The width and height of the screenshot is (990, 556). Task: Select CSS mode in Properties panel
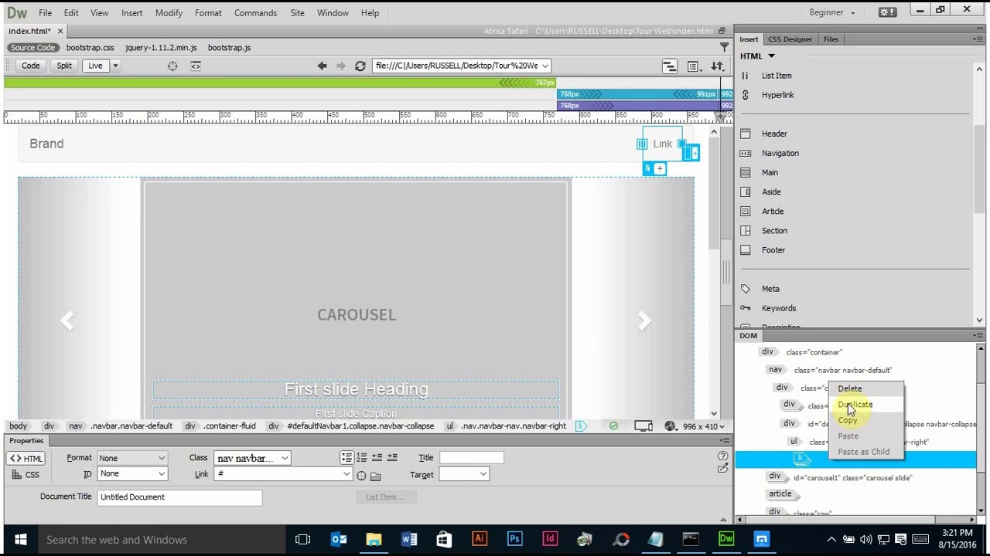pyautogui.click(x=26, y=474)
